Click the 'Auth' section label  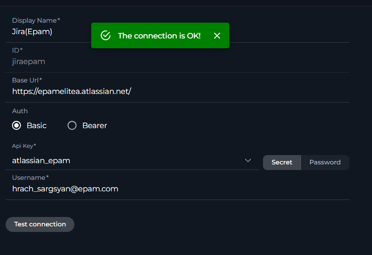click(20, 111)
